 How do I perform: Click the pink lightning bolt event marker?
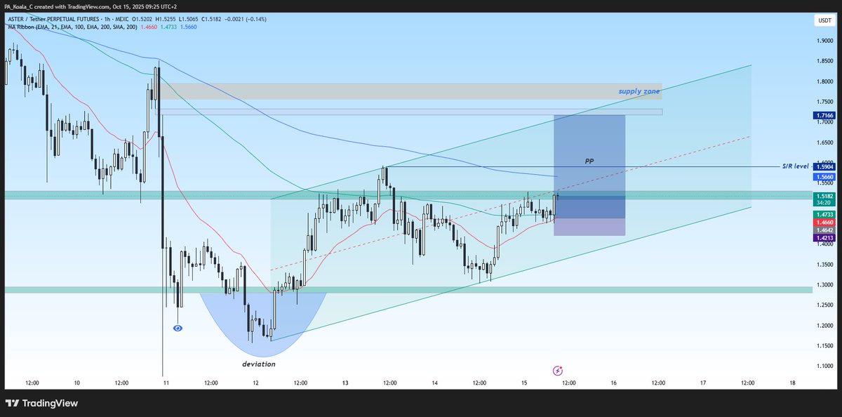(558, 371)
